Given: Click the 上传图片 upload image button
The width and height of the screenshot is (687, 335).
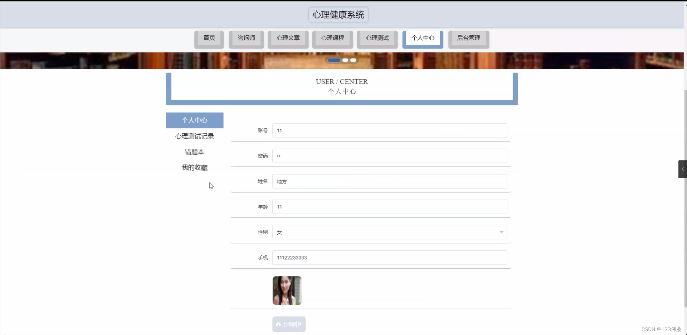Looking at the screenshot, I should click(x=289, y=324).
